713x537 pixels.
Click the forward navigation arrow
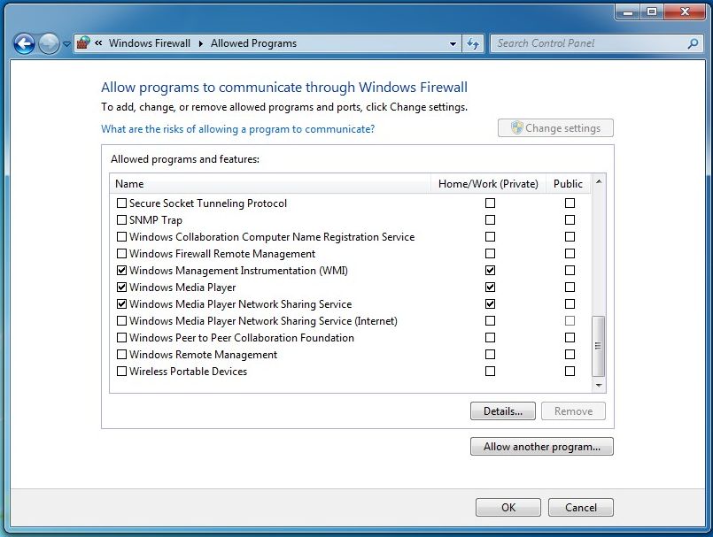click(x=49, y=44)
